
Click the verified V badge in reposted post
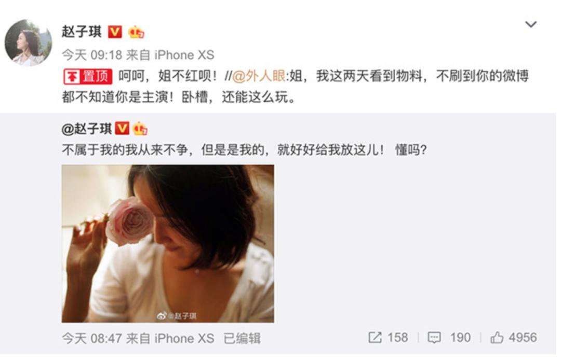pyautogui.click(x=122, y=128)
